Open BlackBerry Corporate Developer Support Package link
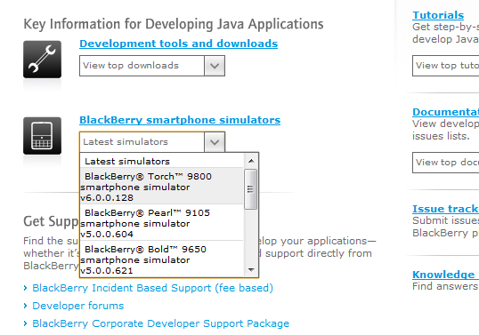This screenshot has width=479, height=335. click(160, 323)
